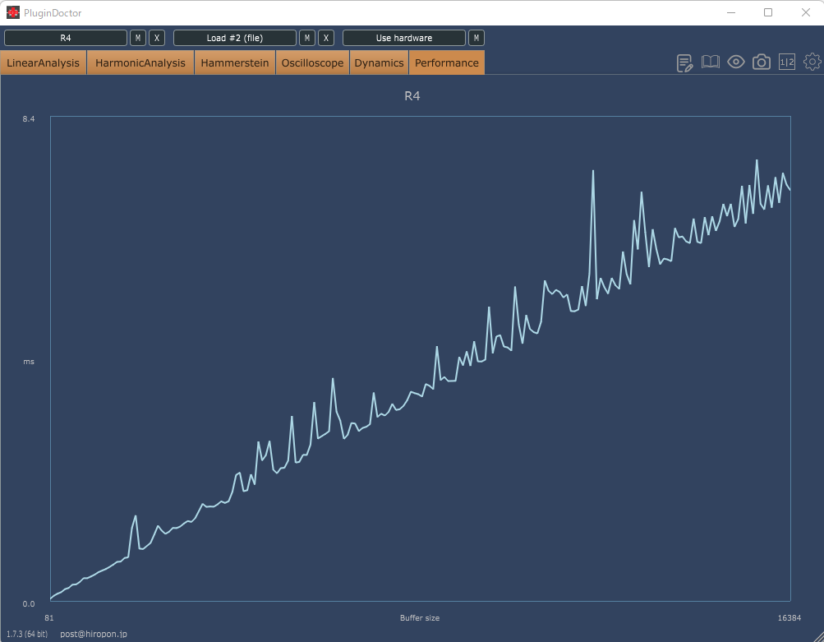
Task: Open the Load #2 (file) slot
Action: [235, 38]
